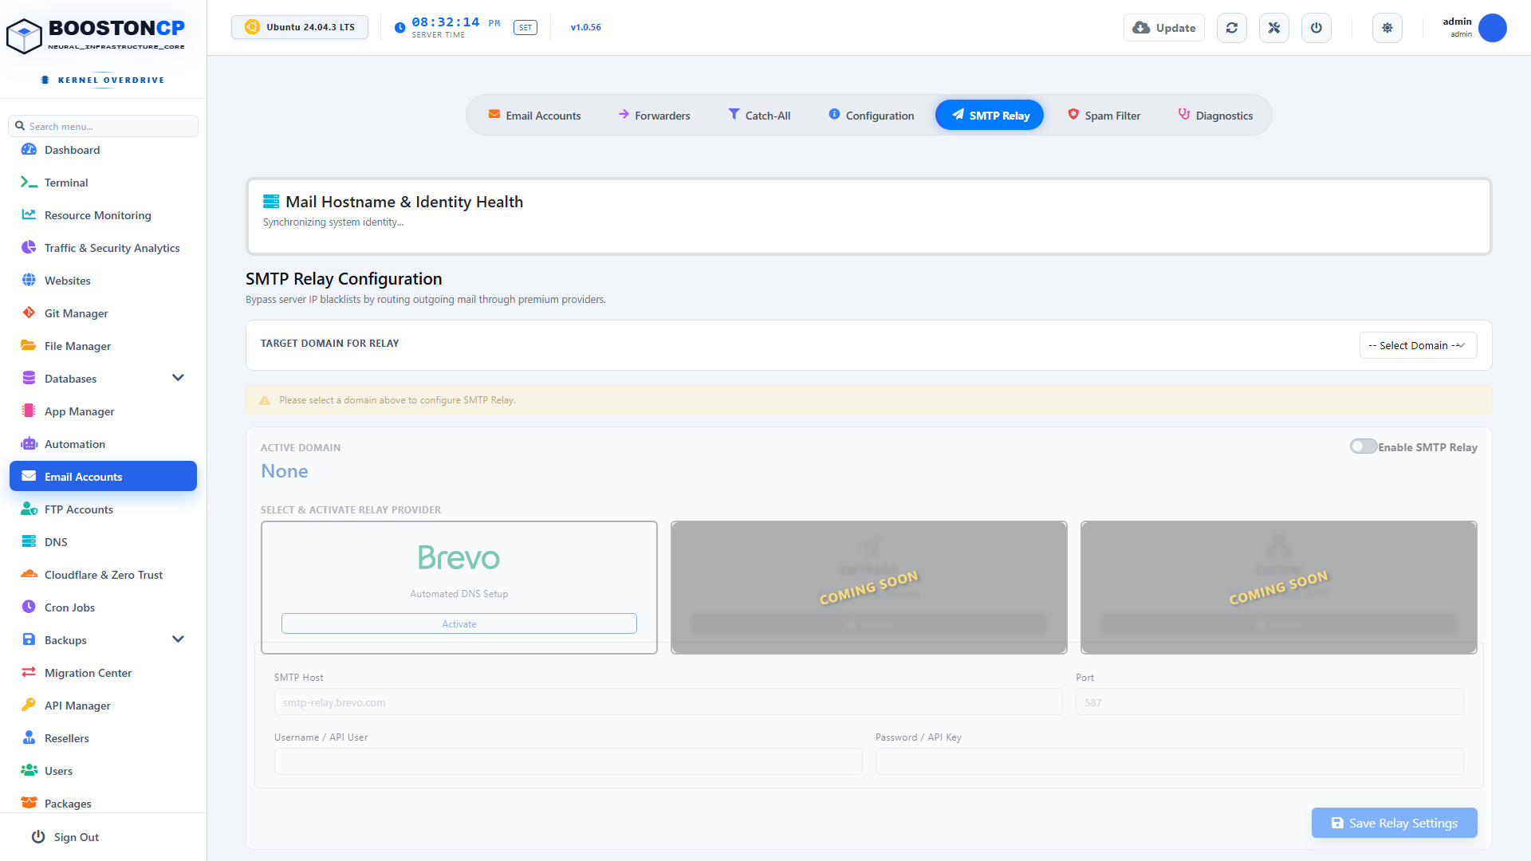Click the refresh icon in top bar
This screenshot has height=861, width=1531.
point(1232,28)
